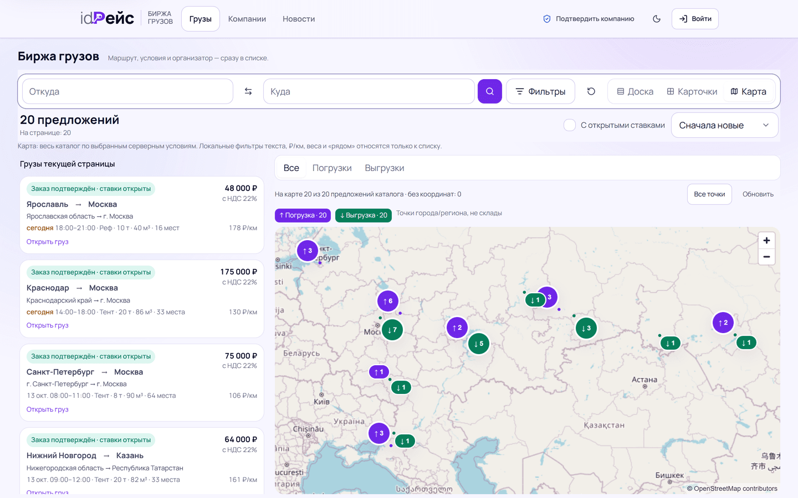Open the Санкт-Петербург → Москва cargo link
The image size is (798, 498).
pyautogui.click(x=48, y=409)
